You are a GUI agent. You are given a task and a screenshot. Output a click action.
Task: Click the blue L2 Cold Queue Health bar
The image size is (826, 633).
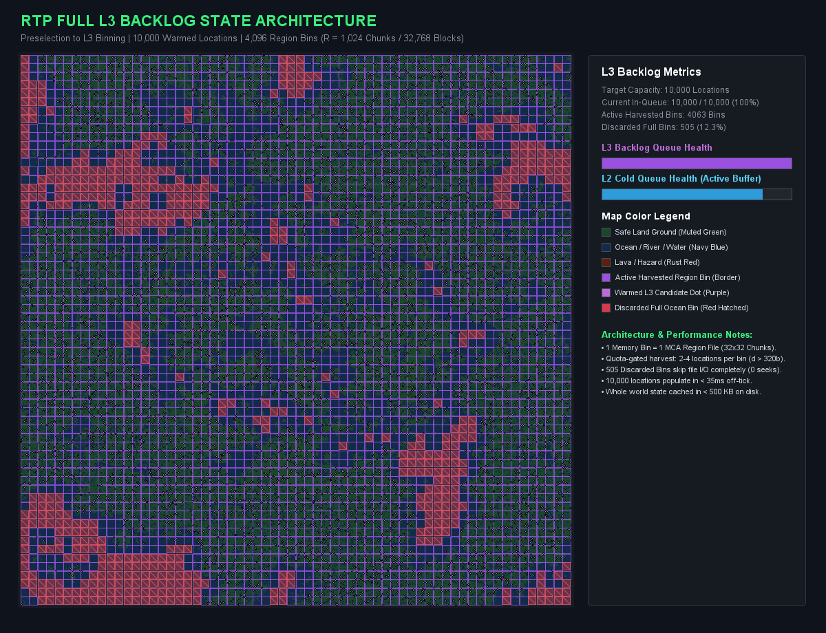coord(697,194)
